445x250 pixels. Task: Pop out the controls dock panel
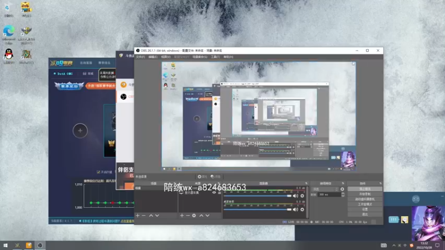click(x=380, y=183)
